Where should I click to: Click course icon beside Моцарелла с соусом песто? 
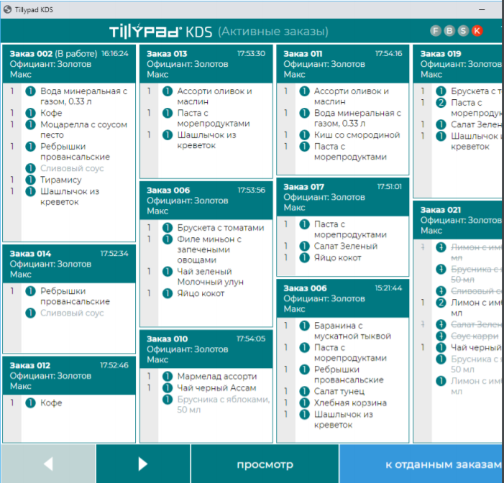(30, 124)
